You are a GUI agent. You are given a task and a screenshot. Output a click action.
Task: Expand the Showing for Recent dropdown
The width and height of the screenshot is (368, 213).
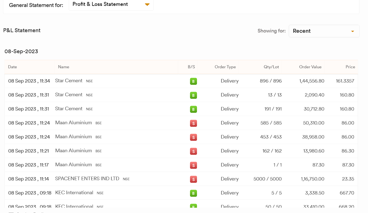click(324, 31)
